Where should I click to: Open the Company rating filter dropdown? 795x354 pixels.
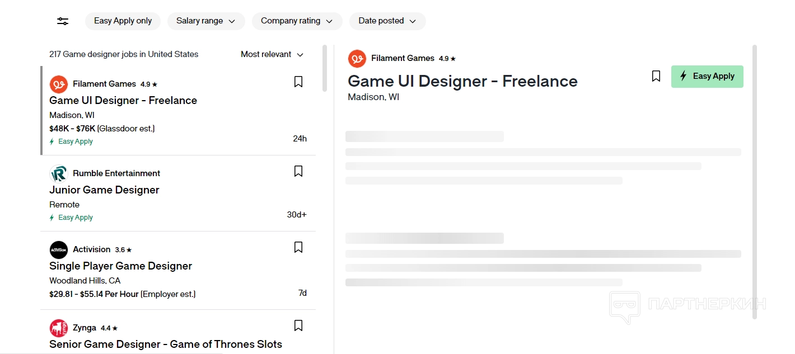click(x=297, y=21)
